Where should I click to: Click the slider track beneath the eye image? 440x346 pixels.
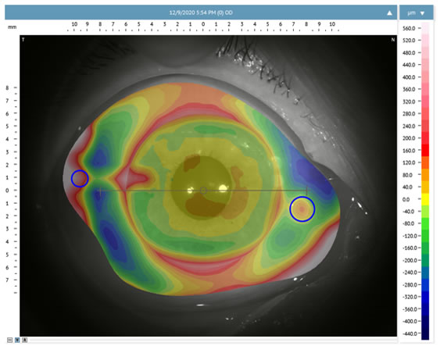[213, 340]
